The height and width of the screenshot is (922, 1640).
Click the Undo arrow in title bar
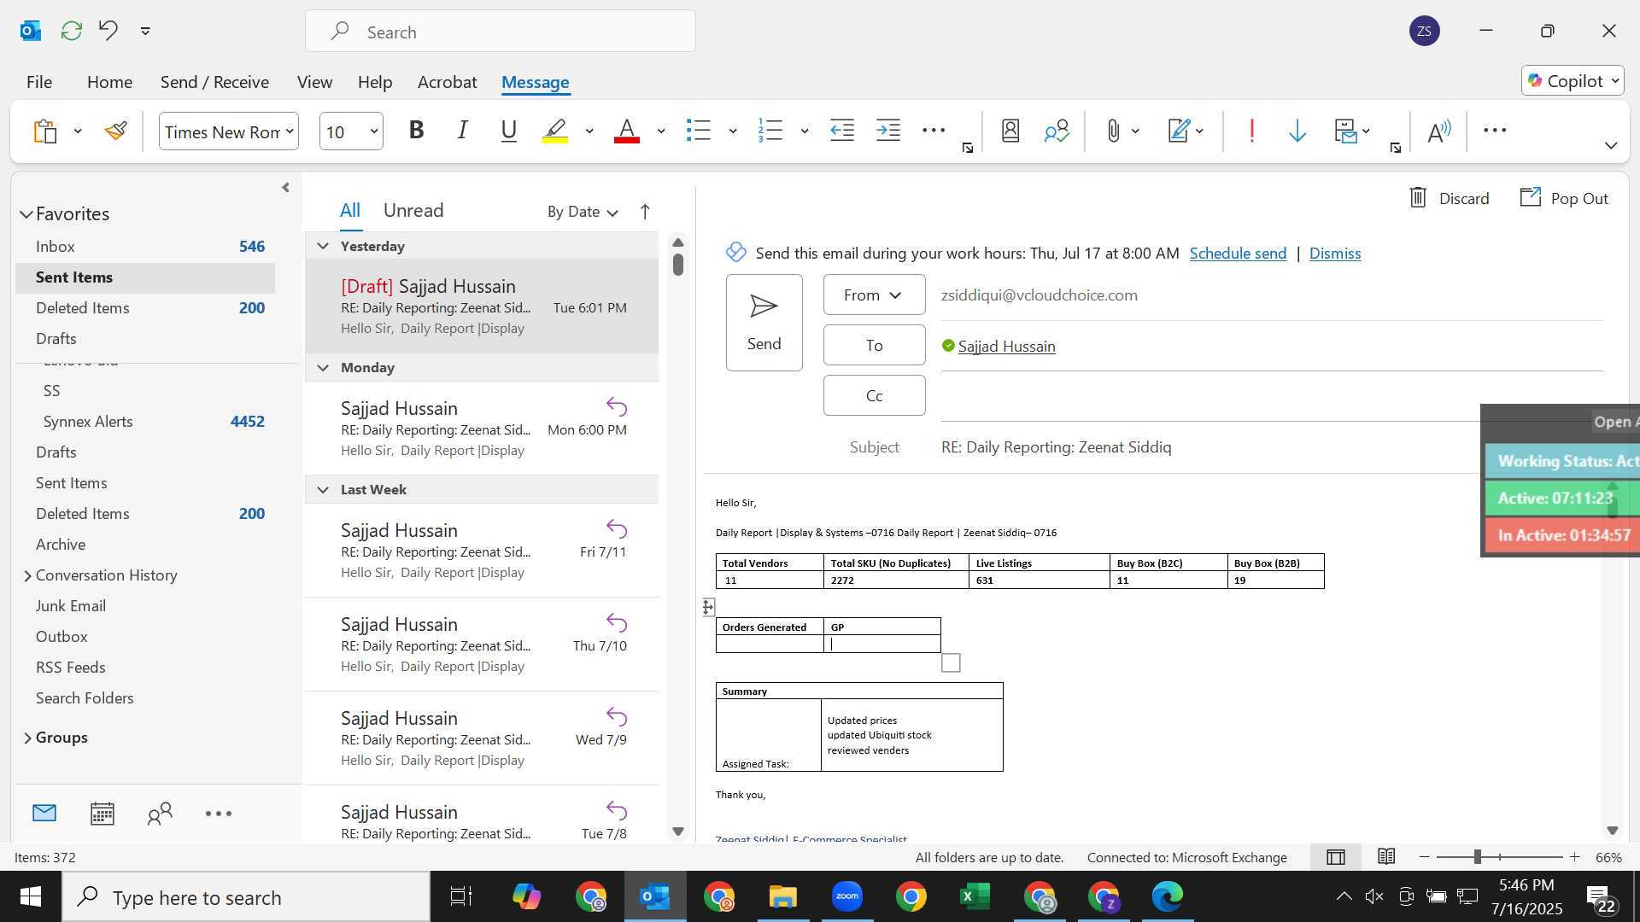click(108, 31)
